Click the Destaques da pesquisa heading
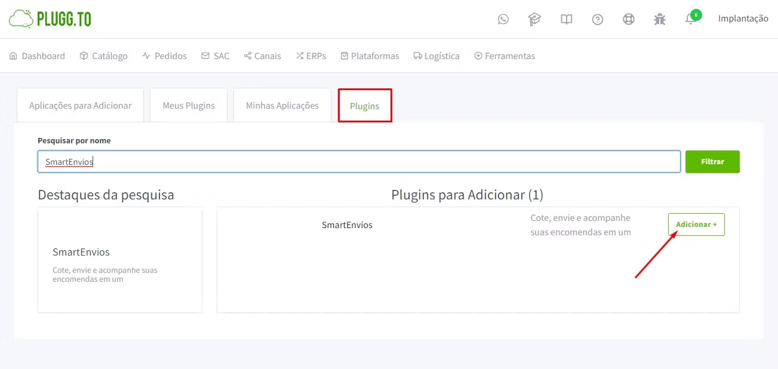Viewport: 778px width, 369px height. tap(106, 195)
